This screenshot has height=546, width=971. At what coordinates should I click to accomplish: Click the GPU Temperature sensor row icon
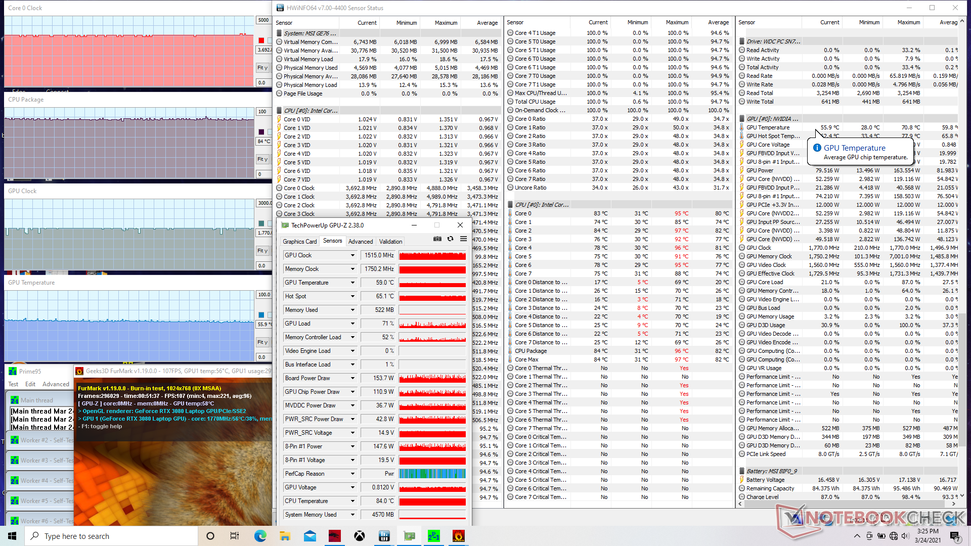click(x=742, y=127)
